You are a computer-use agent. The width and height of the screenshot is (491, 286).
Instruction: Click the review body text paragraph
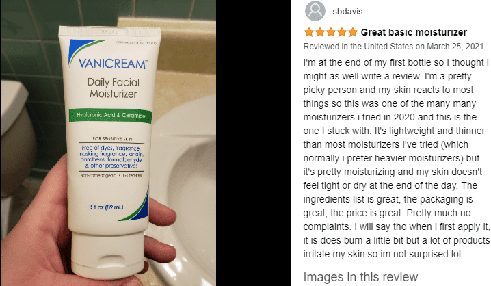(396, 158)
